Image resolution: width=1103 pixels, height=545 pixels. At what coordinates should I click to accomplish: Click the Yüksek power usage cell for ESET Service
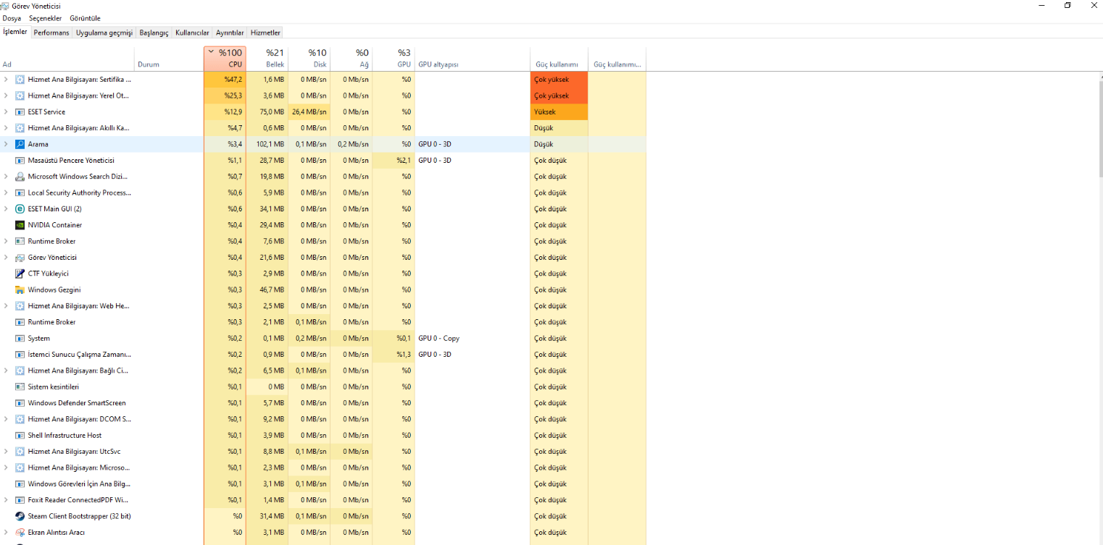pyautogui.click(x=559, y=111)
